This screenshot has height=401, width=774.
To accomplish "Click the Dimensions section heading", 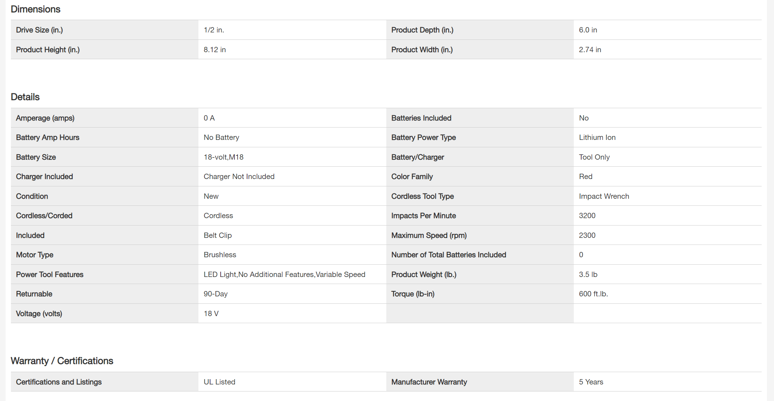I will click(x=35, y=9).
